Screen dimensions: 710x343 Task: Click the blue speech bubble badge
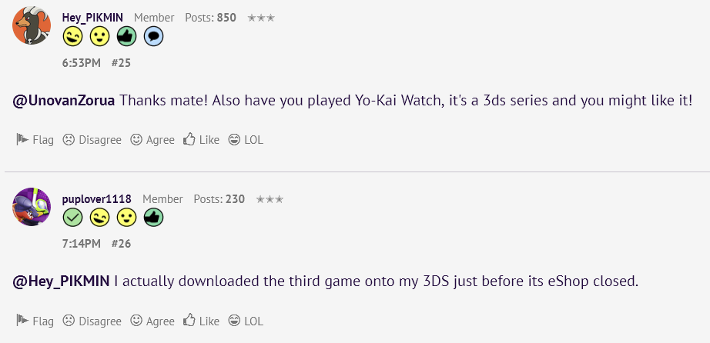pyautogui.click(x=153, y=36)
